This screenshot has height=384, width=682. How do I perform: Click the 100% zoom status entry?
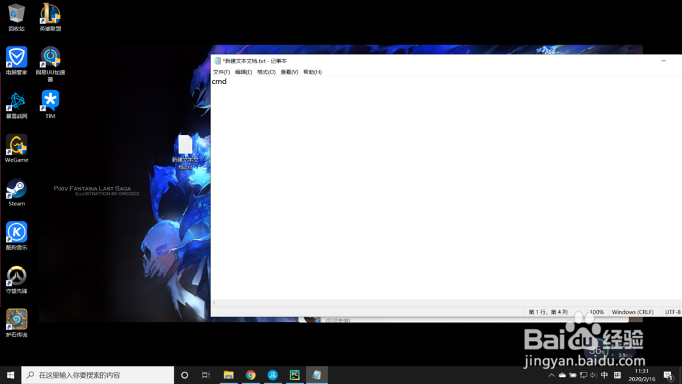coord(596,312)
